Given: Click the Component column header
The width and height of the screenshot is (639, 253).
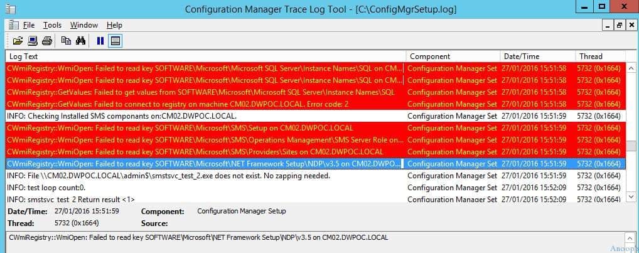Looking at the screenshot, I should pos(453,57).
